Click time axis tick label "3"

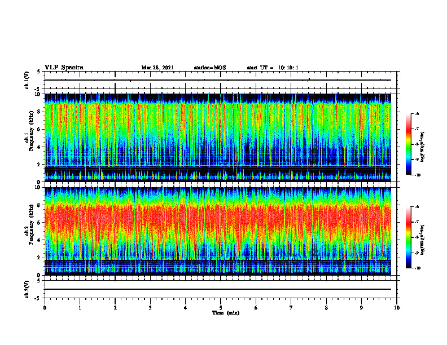click(150, 308)
